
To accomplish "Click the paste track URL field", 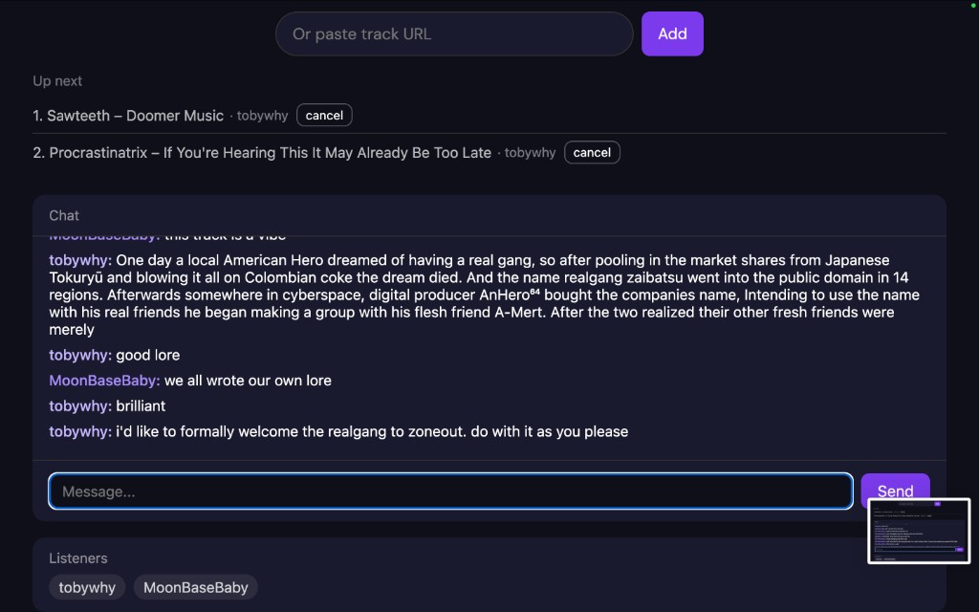I will tap(453, 33).
